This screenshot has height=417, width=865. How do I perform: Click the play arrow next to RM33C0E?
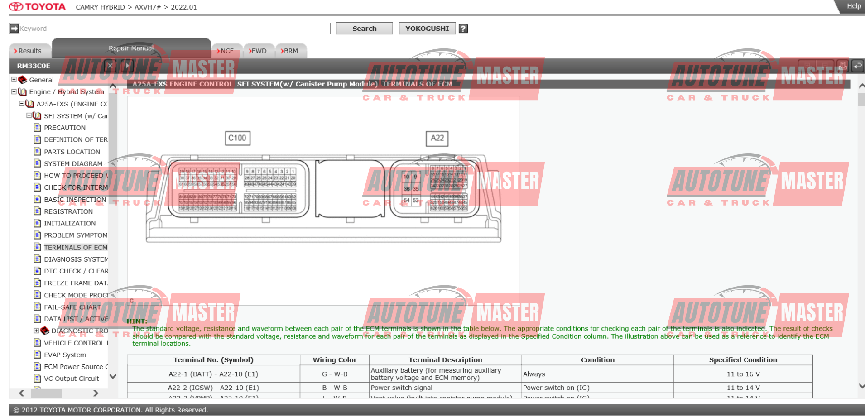click(127, 66)
